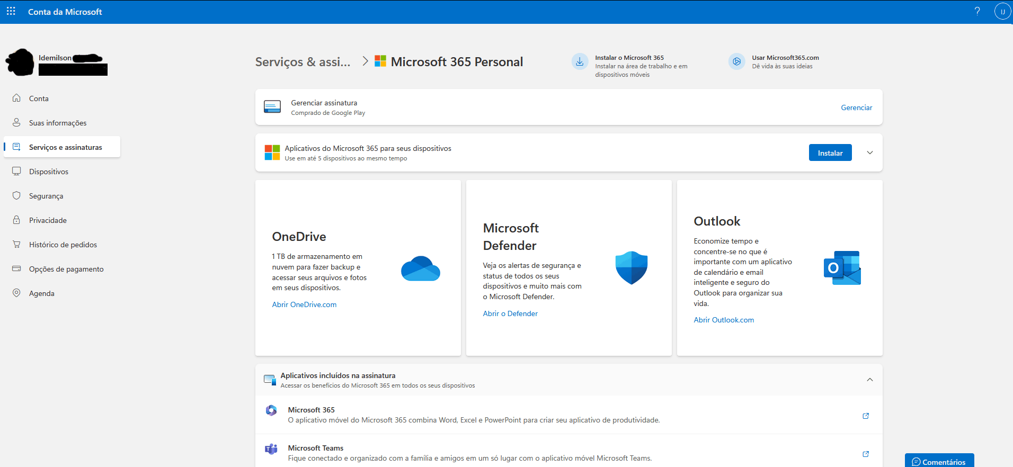Click the Microsoft Teams icon in list
Viewport: 1013px width, 467px height.
(271, 449)
